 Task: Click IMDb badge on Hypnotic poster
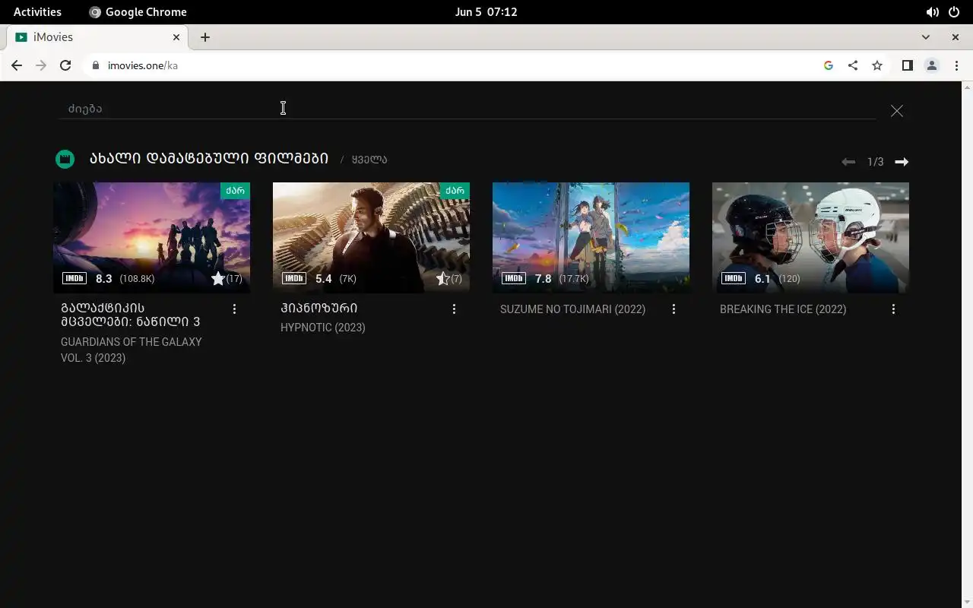(x=294, y=279)
